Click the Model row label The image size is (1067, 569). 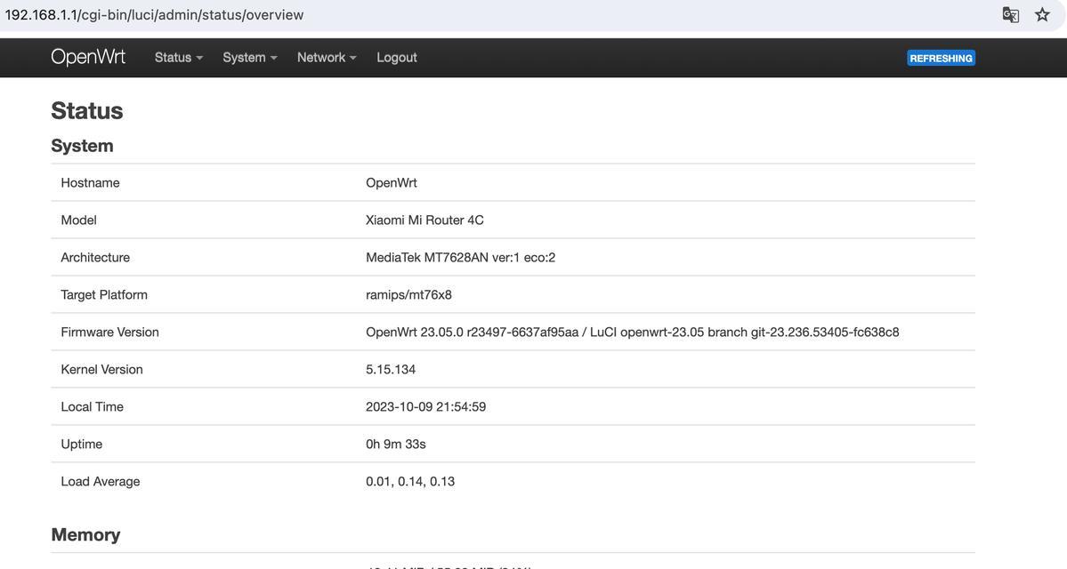tap(78, 220)
